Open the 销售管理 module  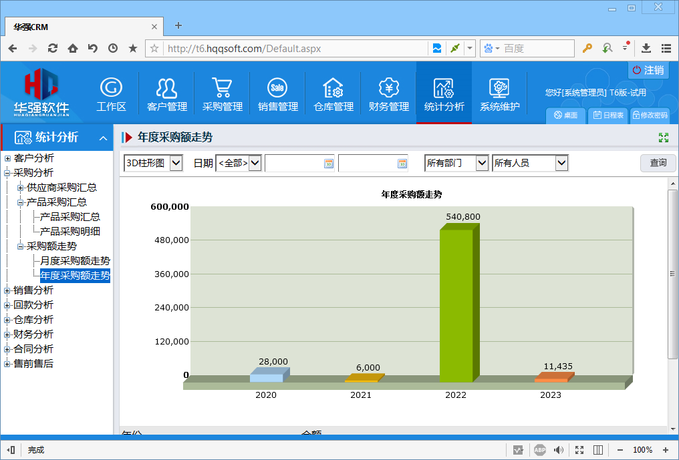tap(277, 95)
